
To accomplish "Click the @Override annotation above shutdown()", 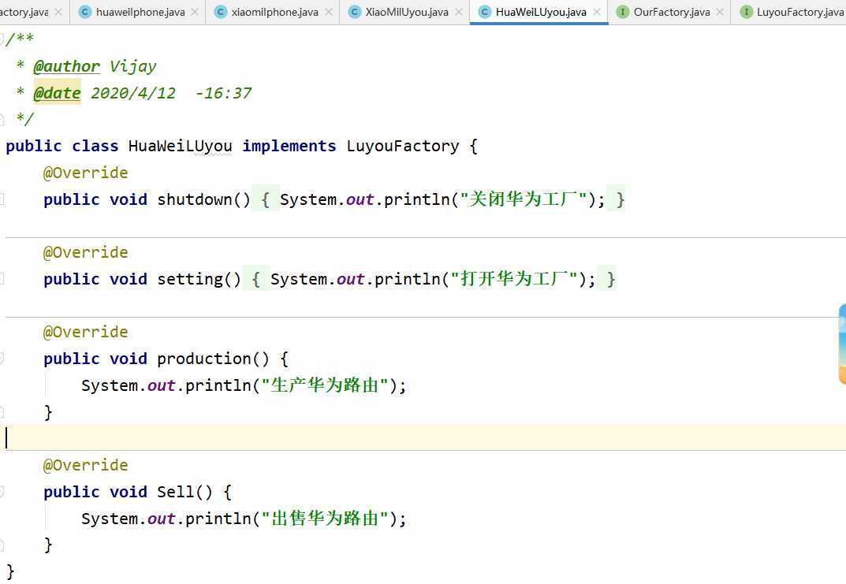I will tap(85, 173).
